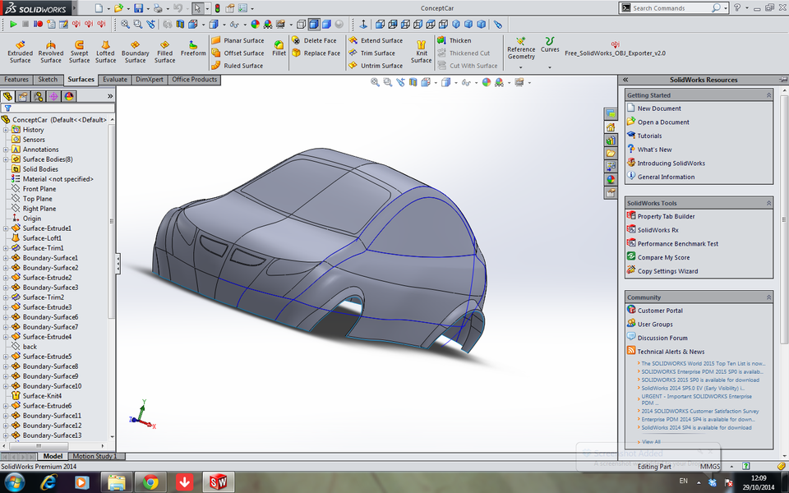Collapse the SolidWorks Resources task pane

pyautogui.click(x=625, y=79)
